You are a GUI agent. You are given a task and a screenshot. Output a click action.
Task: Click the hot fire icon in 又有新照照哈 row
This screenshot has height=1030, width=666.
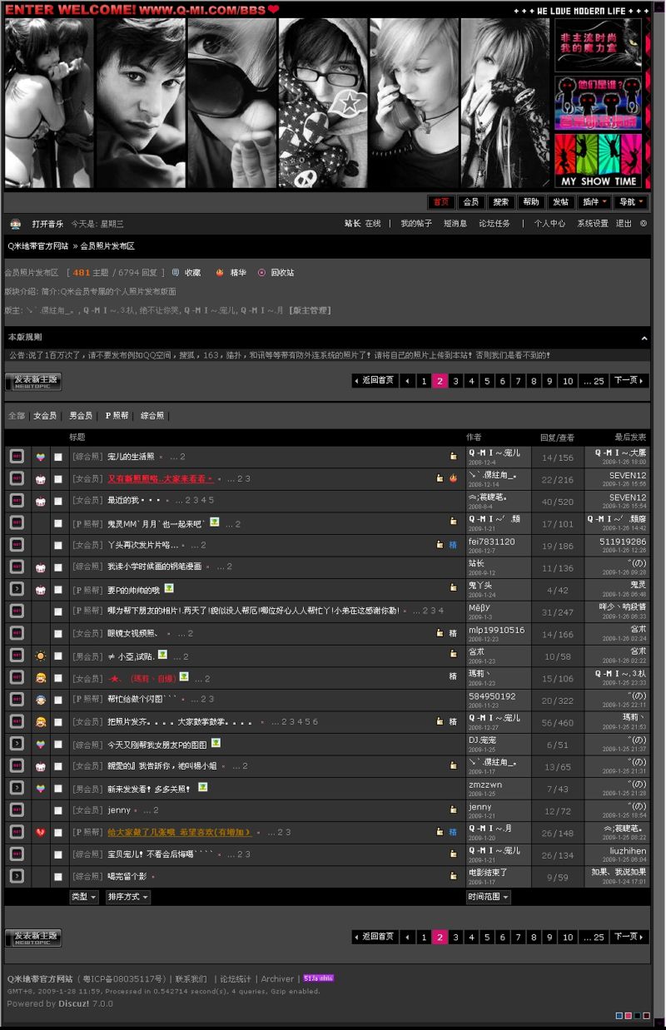453,478
